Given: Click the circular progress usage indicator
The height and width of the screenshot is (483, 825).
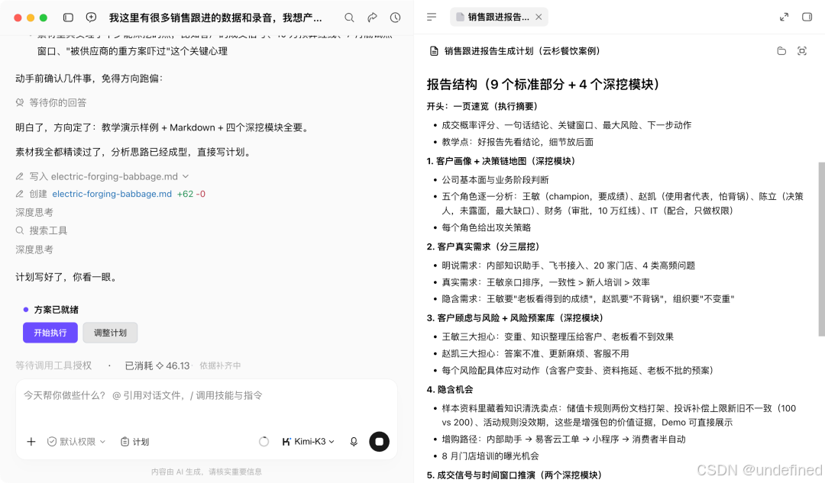Looking at the screenshot, I should (264, 442).
